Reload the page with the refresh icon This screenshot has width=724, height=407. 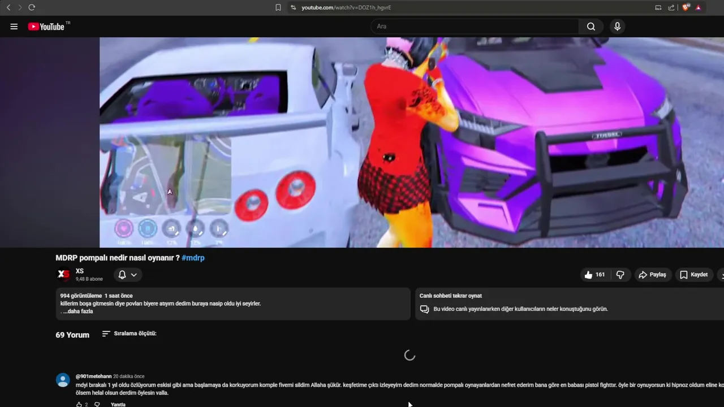tap(32, 7)
